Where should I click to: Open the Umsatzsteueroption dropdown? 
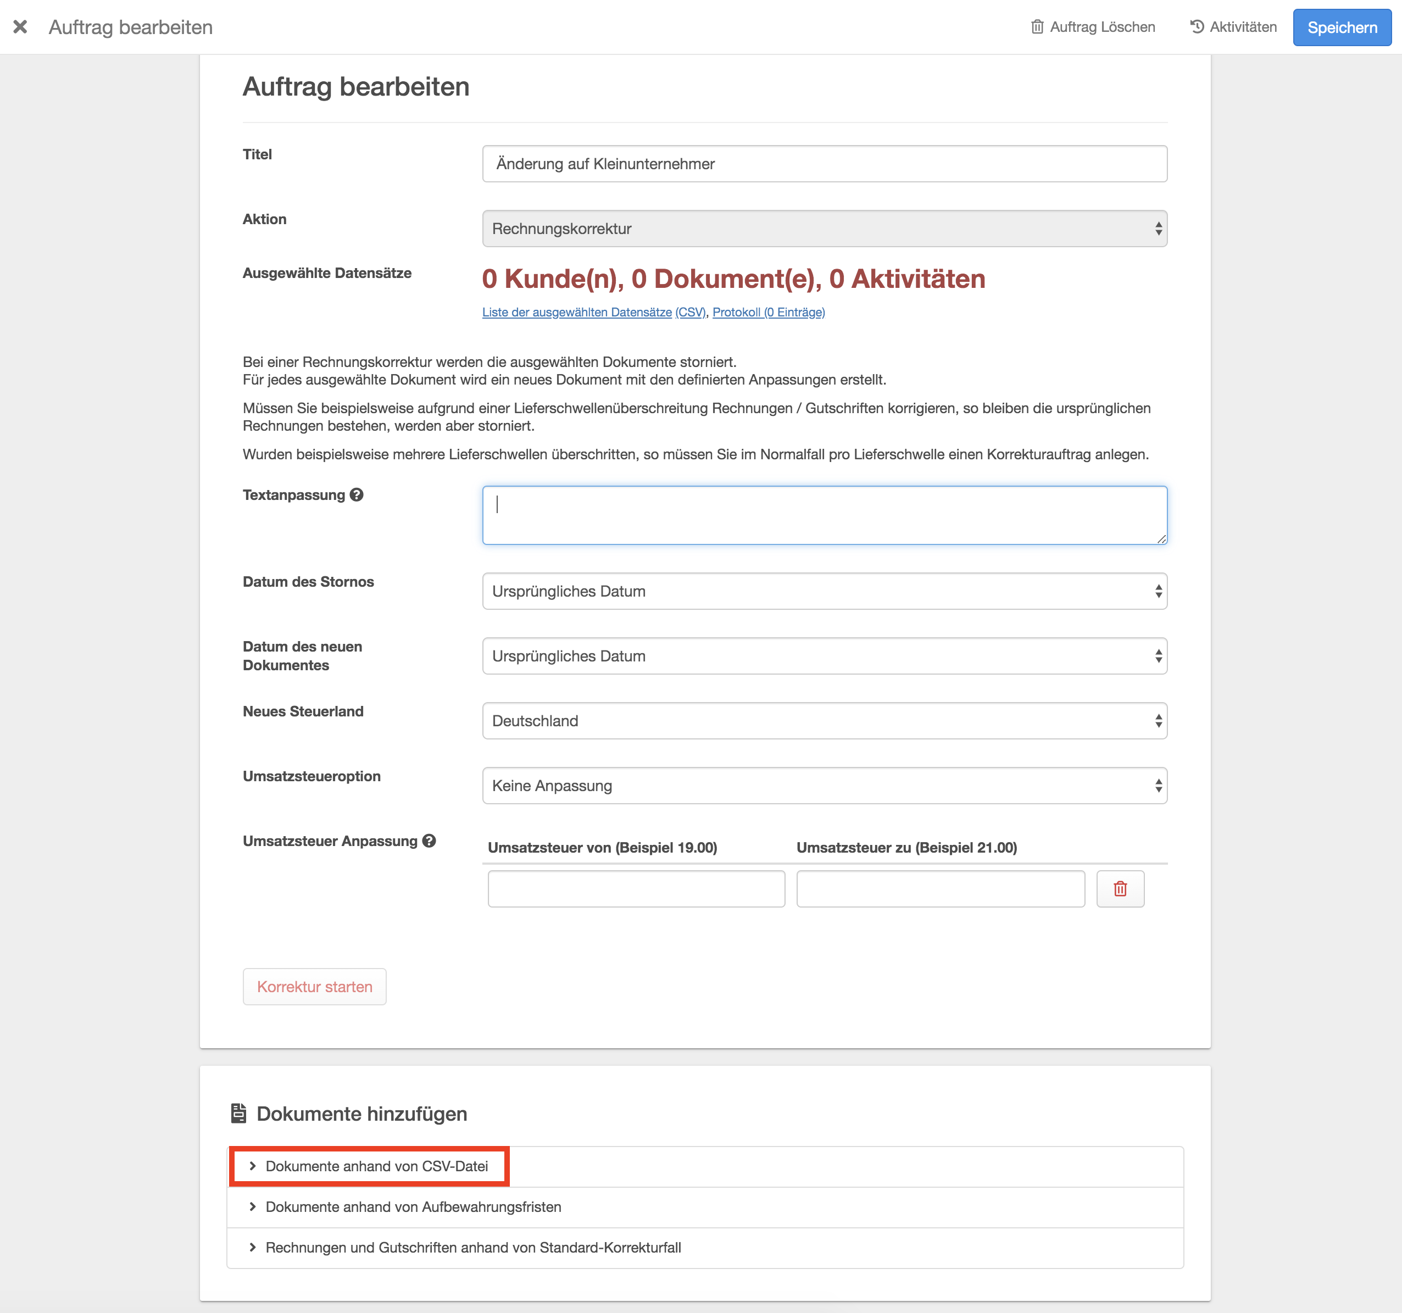[825, 786]
